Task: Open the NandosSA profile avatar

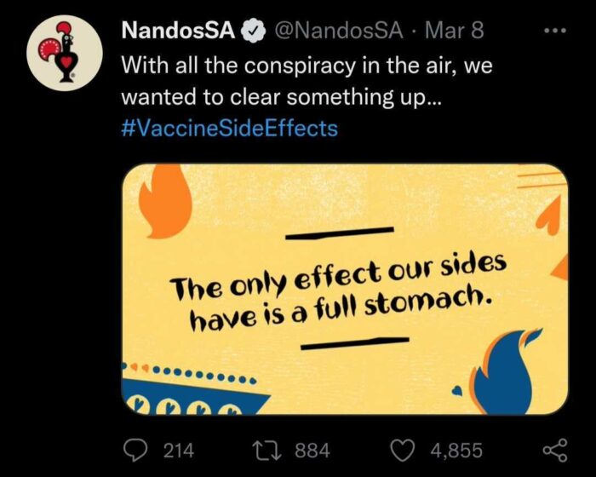Action: point(64,53)
